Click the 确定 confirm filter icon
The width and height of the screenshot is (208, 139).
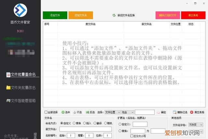(158, 112)
